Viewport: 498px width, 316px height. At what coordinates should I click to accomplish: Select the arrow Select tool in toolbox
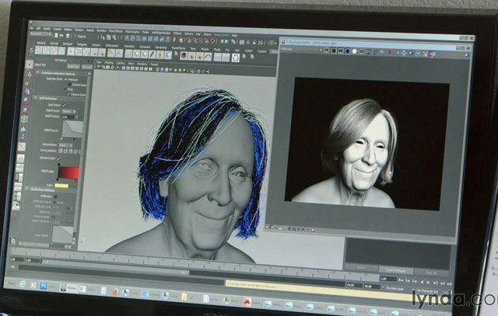(x=29, y=64)
